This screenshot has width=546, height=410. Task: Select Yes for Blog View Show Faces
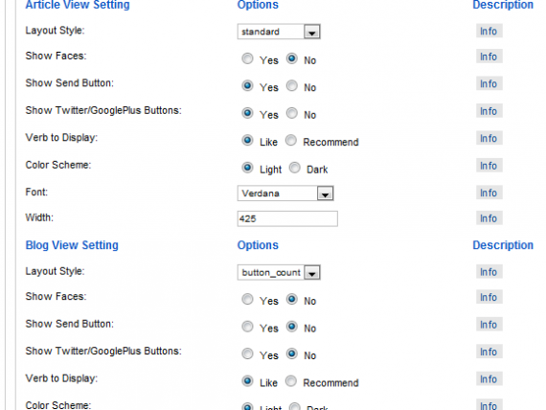point(247,299)
